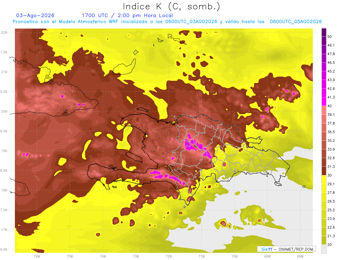Click the magenta colorbar segment between 40 and 41.3
337x260 pixels.
(x=324, y=102)
